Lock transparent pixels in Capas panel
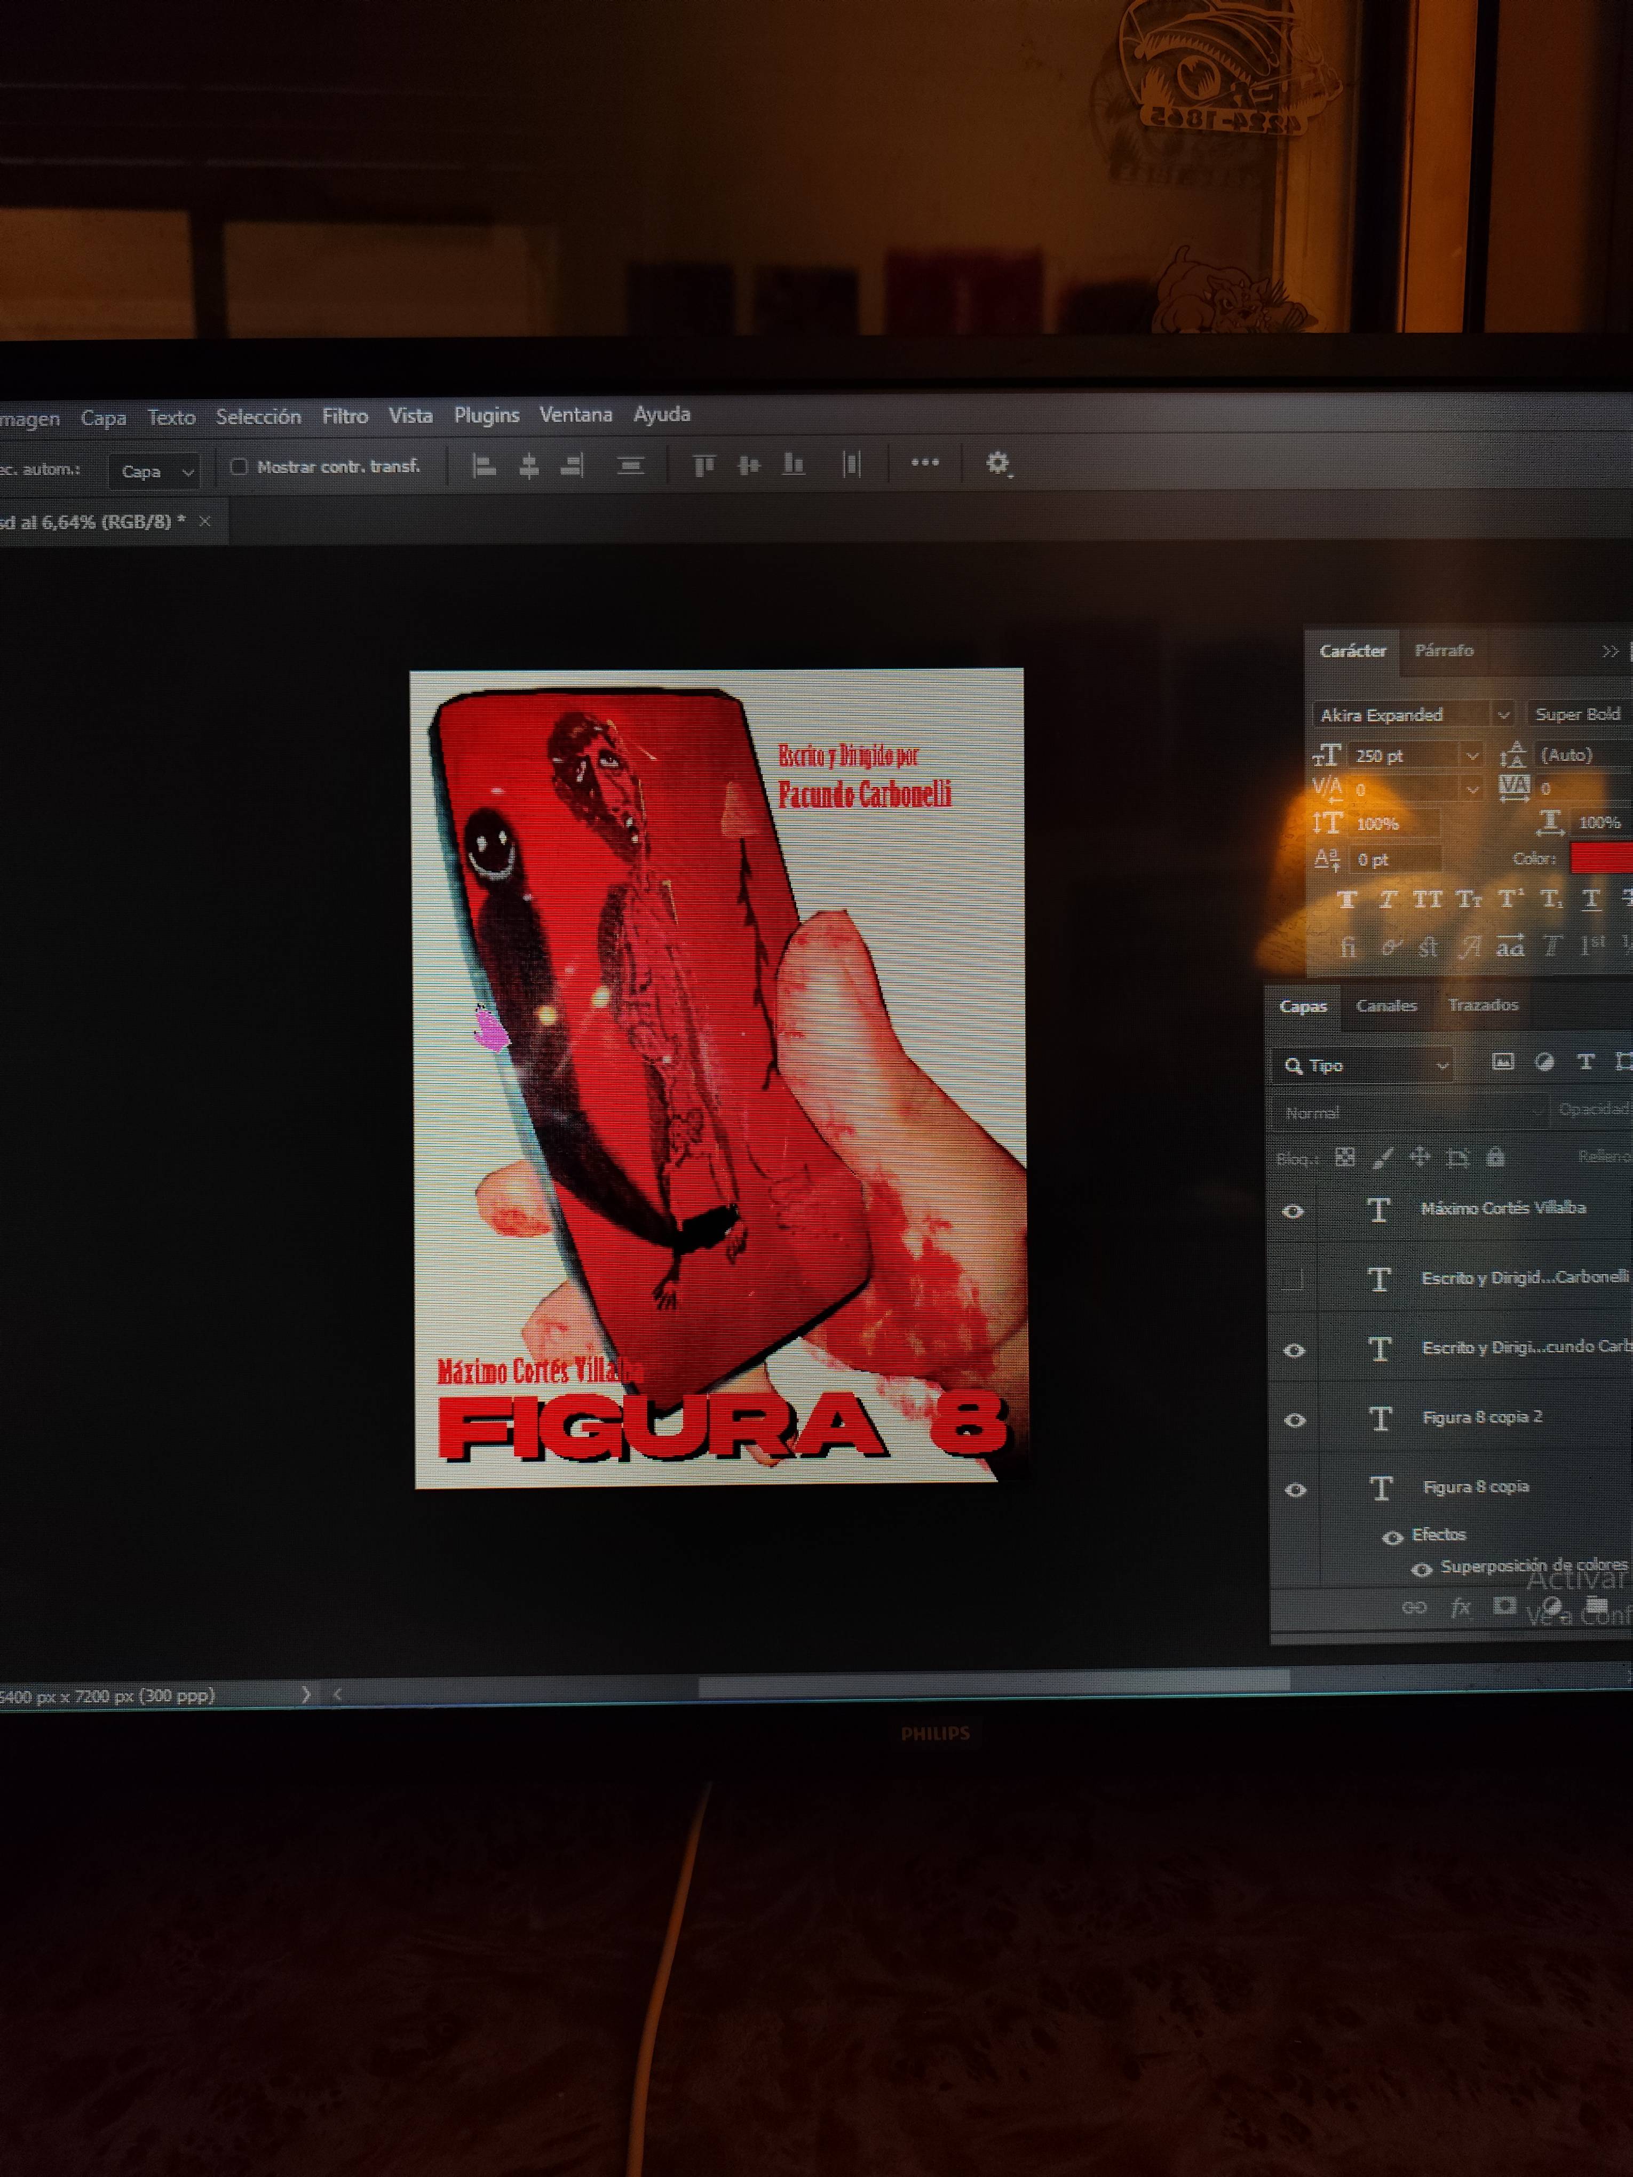Viewport: 1633px width, 2177px height. click(1345, 1157)
